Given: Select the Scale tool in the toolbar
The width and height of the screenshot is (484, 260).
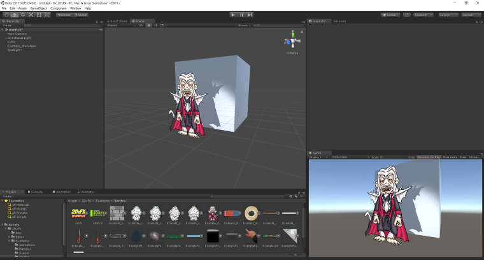Looking at the screenshot, I should [x=31, y=15].
